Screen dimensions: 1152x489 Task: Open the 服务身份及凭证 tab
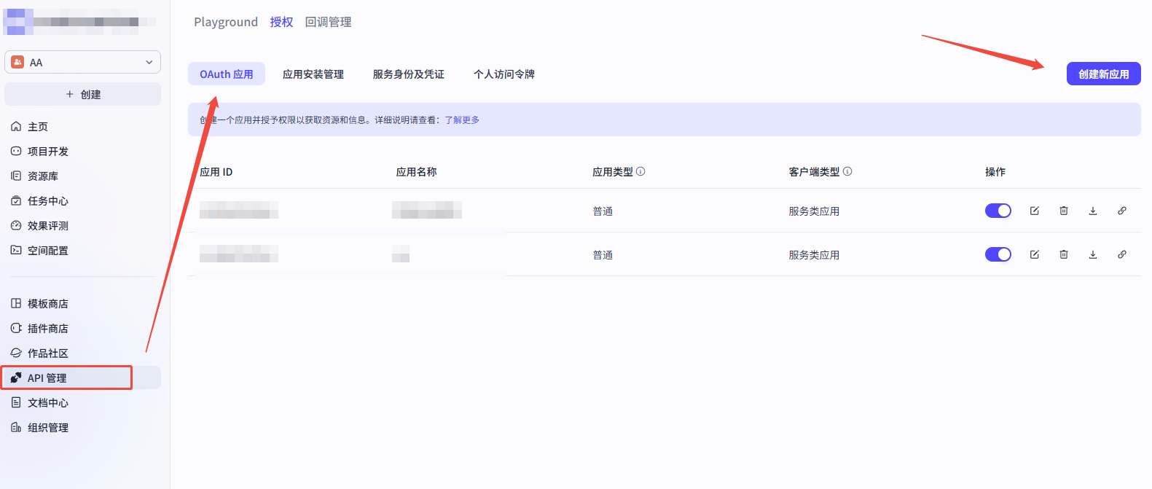pyautogui.click(x=408, y=74)
